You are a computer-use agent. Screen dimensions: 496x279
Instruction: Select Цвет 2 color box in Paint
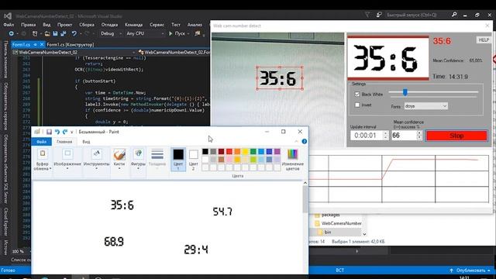[x=194, y=160]
